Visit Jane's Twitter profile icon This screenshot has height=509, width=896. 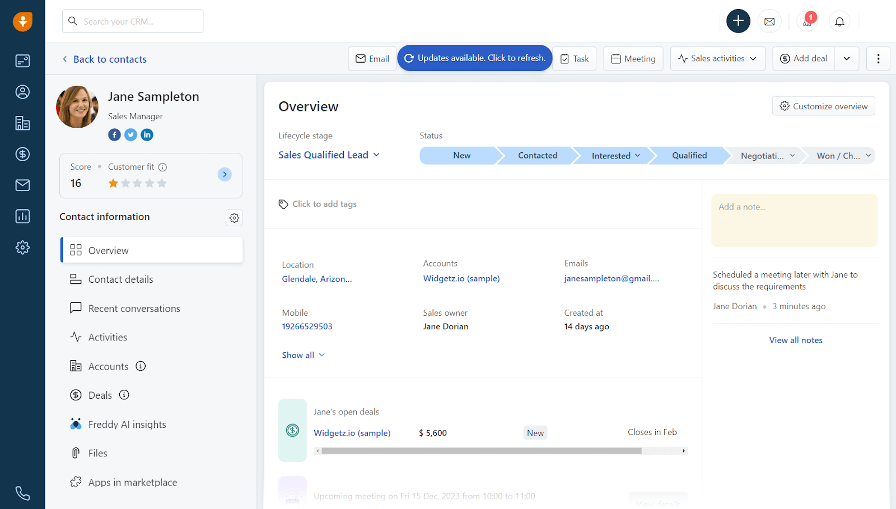130,134
